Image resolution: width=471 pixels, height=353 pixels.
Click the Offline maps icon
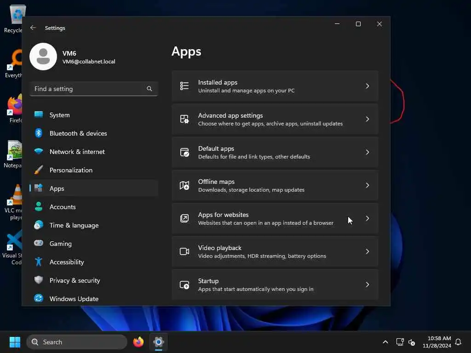point(184,186)
